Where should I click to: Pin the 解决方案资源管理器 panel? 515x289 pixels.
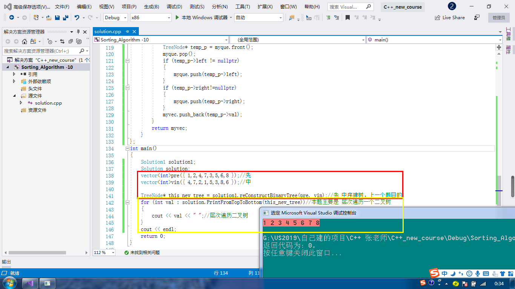[78, 32]
